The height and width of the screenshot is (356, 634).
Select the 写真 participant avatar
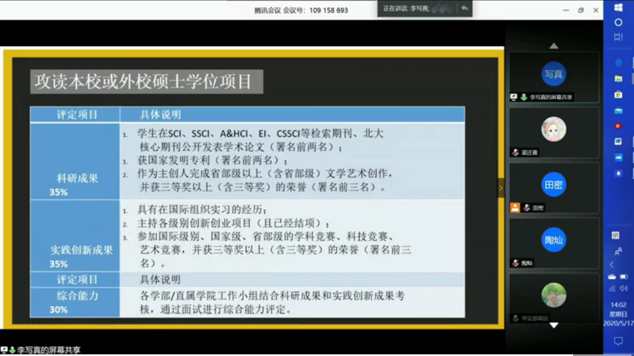tap(553, 74)
